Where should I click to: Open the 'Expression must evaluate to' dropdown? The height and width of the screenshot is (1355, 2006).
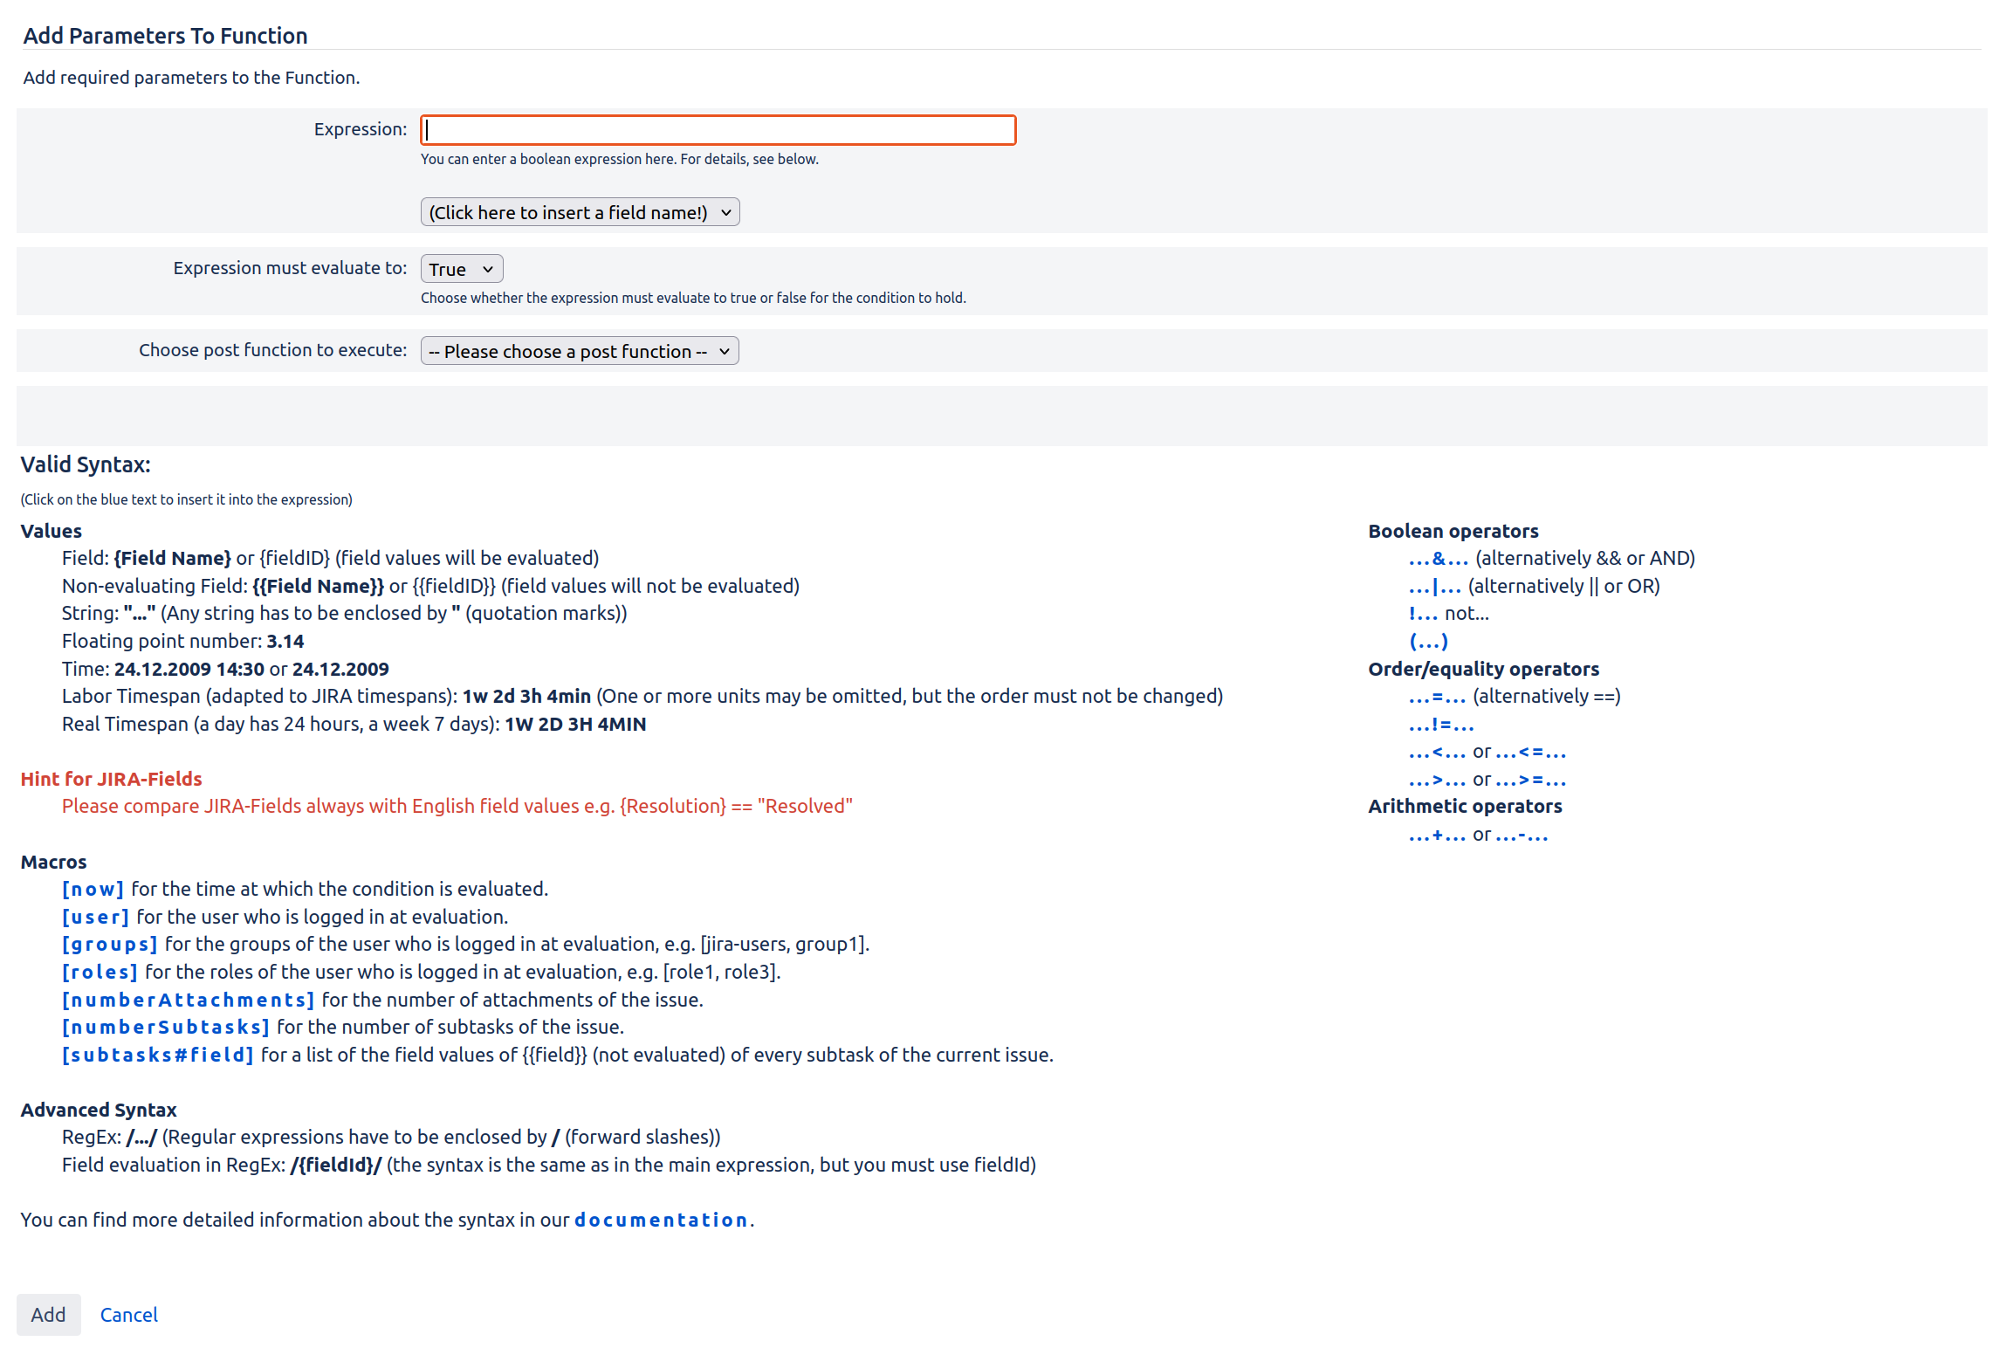[x=461, y=268]
